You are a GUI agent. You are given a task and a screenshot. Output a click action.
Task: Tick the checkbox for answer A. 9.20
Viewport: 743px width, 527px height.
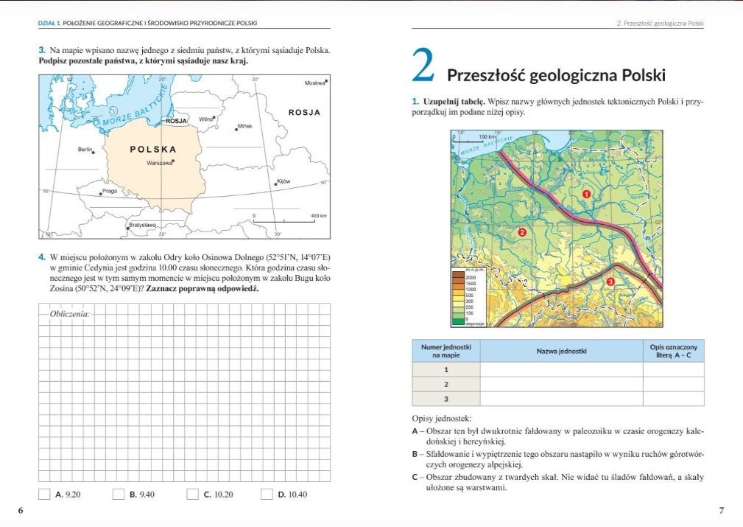[x=44, y=494]
